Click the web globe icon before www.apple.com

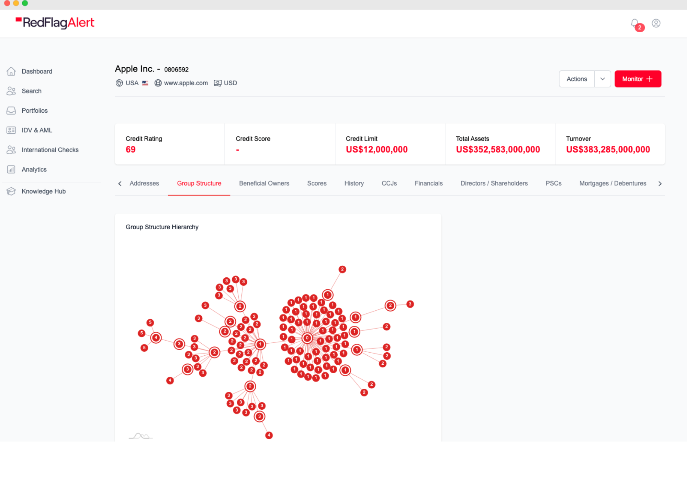pyautogui.click(x=158, y=83)
